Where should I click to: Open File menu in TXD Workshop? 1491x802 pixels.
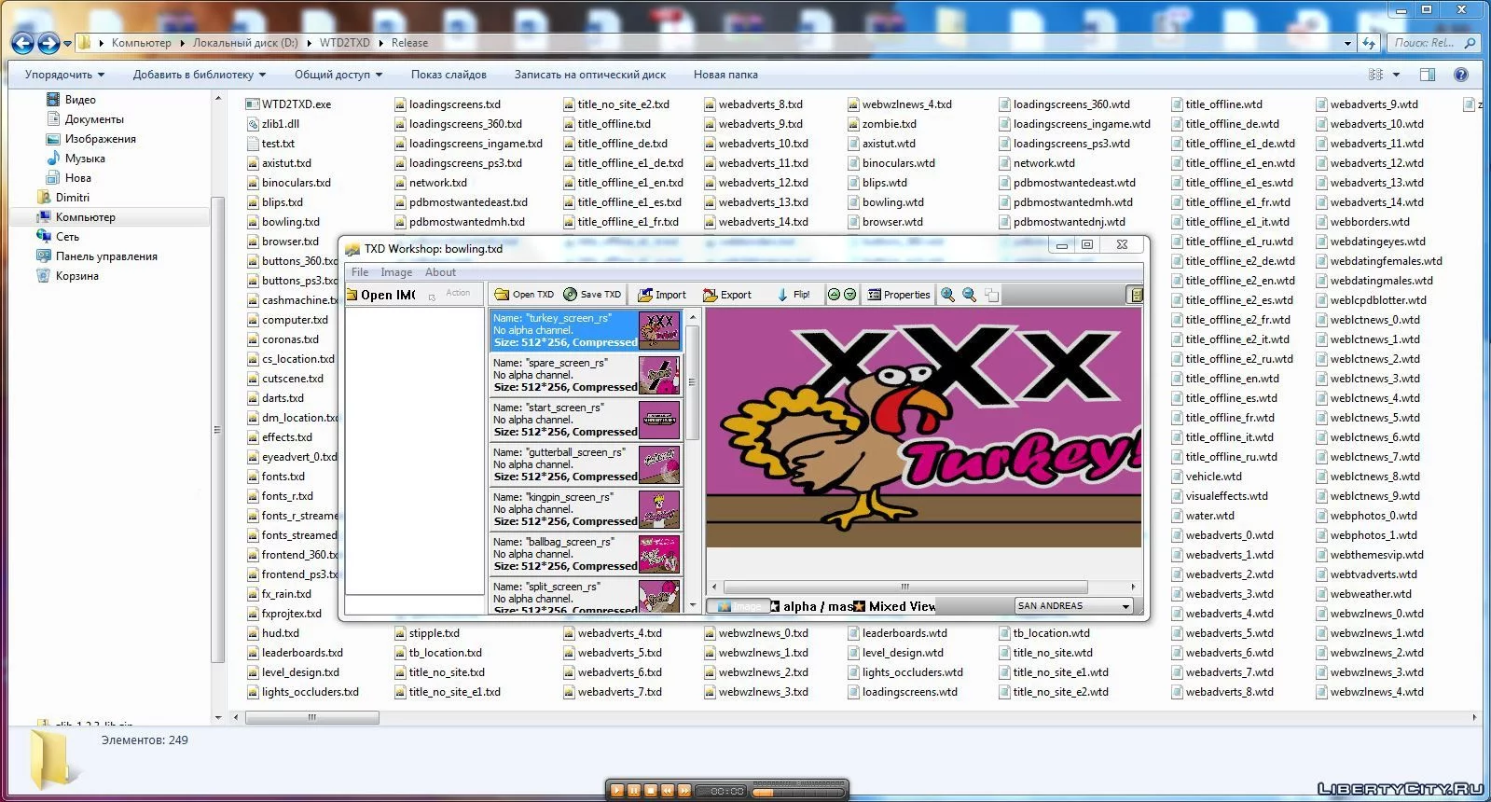tap(360, 272)
